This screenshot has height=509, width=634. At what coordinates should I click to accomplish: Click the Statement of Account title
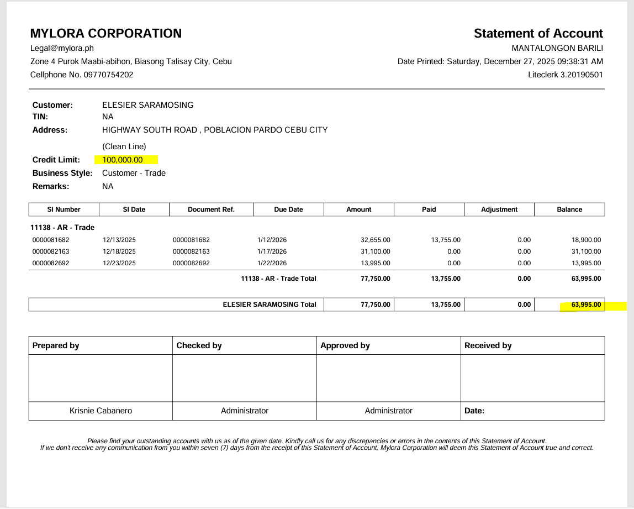point(538,33)
